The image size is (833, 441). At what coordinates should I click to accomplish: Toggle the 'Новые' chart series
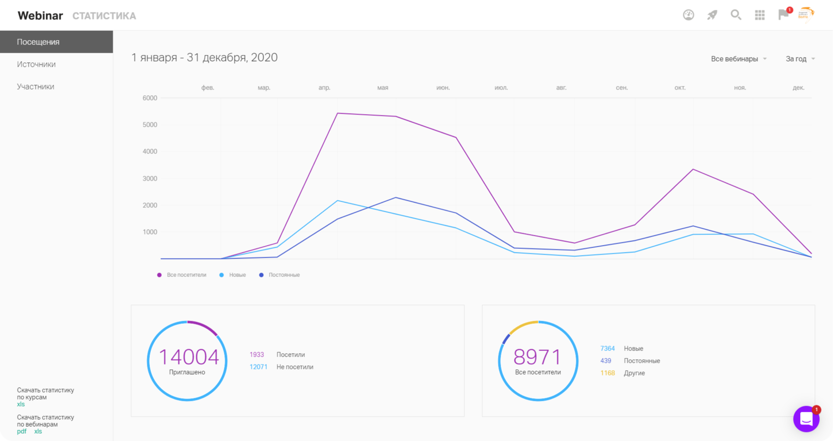233,275
